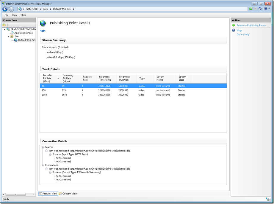Select test1-stream0 under Destinations streams

(x=64, y=176)
